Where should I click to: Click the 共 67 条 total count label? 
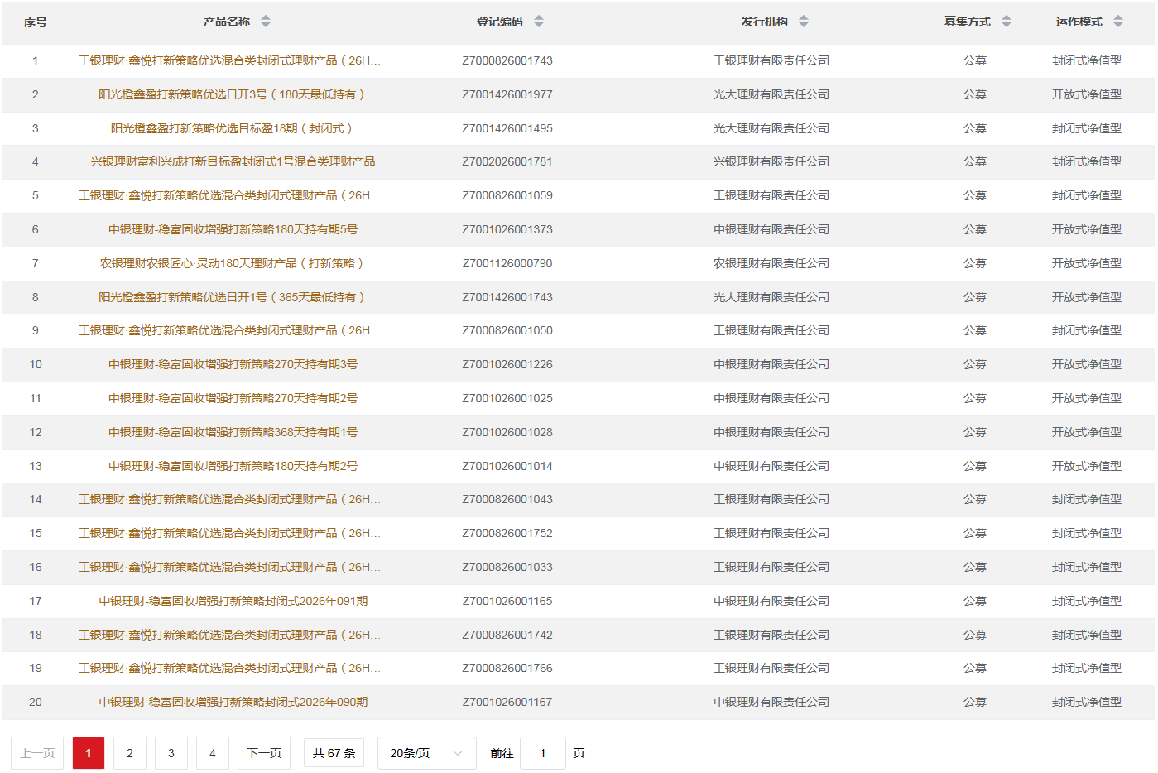[x=334, y=753]
